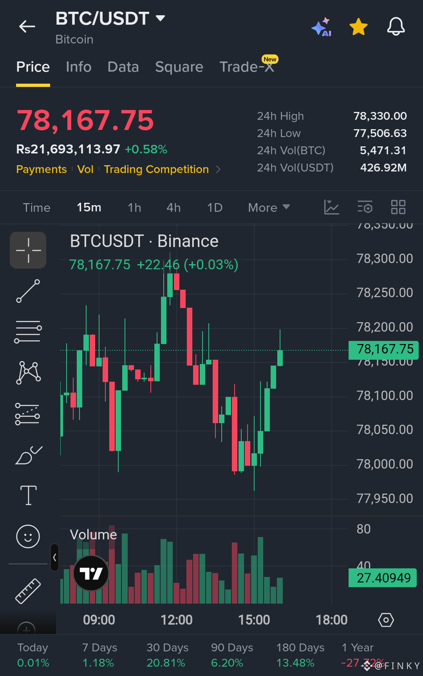This screenshot has height=676, width=423.
Task: Open the Trading Competition link
Action: (x=156, y=169)
